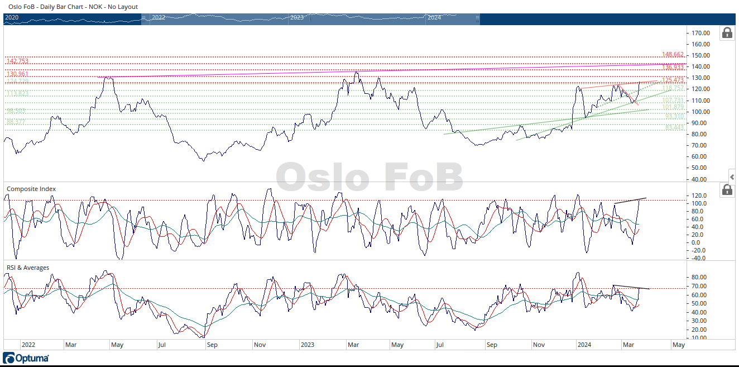
Task: Click the 148.662 resistance level label
Action: tap(673, 55)
